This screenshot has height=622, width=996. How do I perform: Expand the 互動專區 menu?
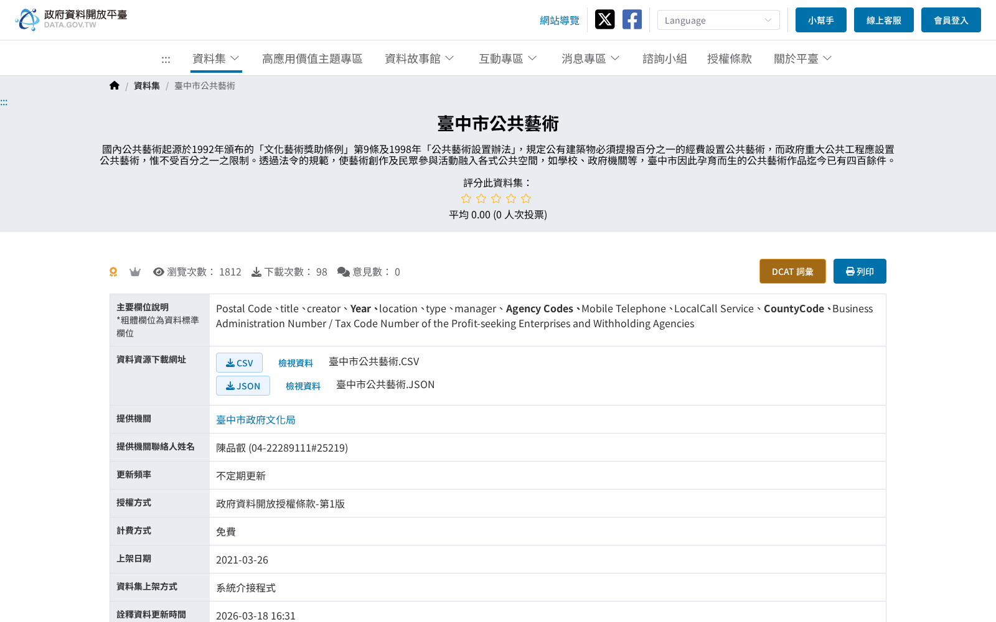coord(508,58)
